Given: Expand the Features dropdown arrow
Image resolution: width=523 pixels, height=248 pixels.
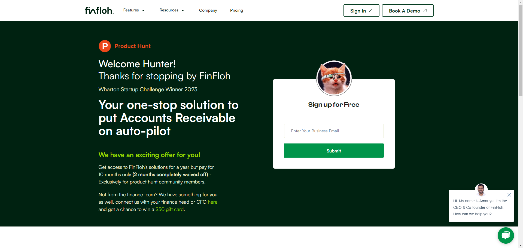Looking at the screenshot, I should tap(143, 11).
